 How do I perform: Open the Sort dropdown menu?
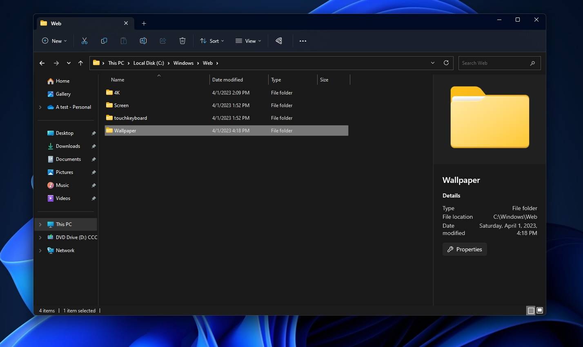(x=212, y=41)
